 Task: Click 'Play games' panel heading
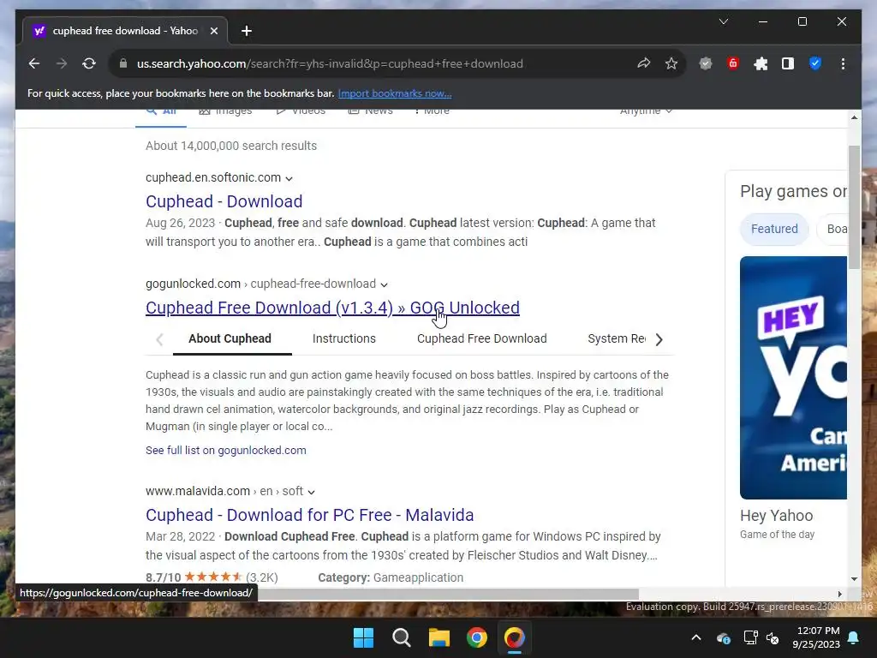pos(793,191)
